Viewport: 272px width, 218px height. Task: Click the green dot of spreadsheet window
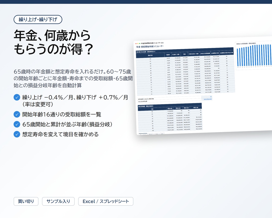coord(140,43)
